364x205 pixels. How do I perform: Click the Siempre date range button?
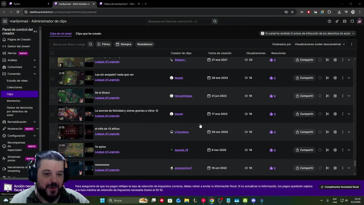(123, 44)
